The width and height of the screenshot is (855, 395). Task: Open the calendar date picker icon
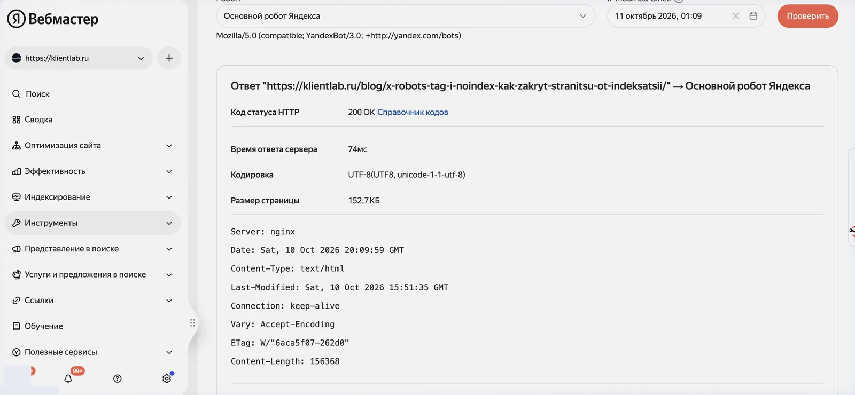point(753,16)
